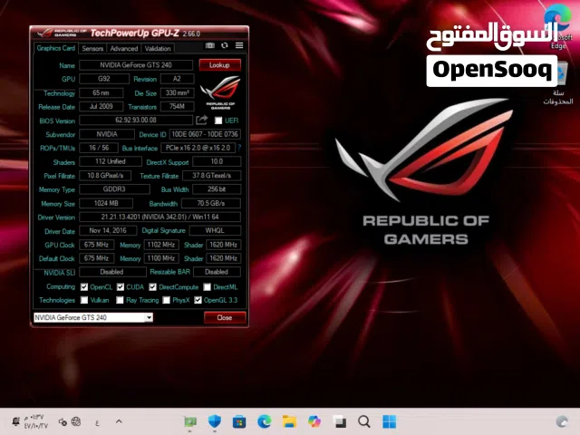
Task: Click the Digital Signature value WHQL
Action: pyautogui.click(x=215, y=230)
